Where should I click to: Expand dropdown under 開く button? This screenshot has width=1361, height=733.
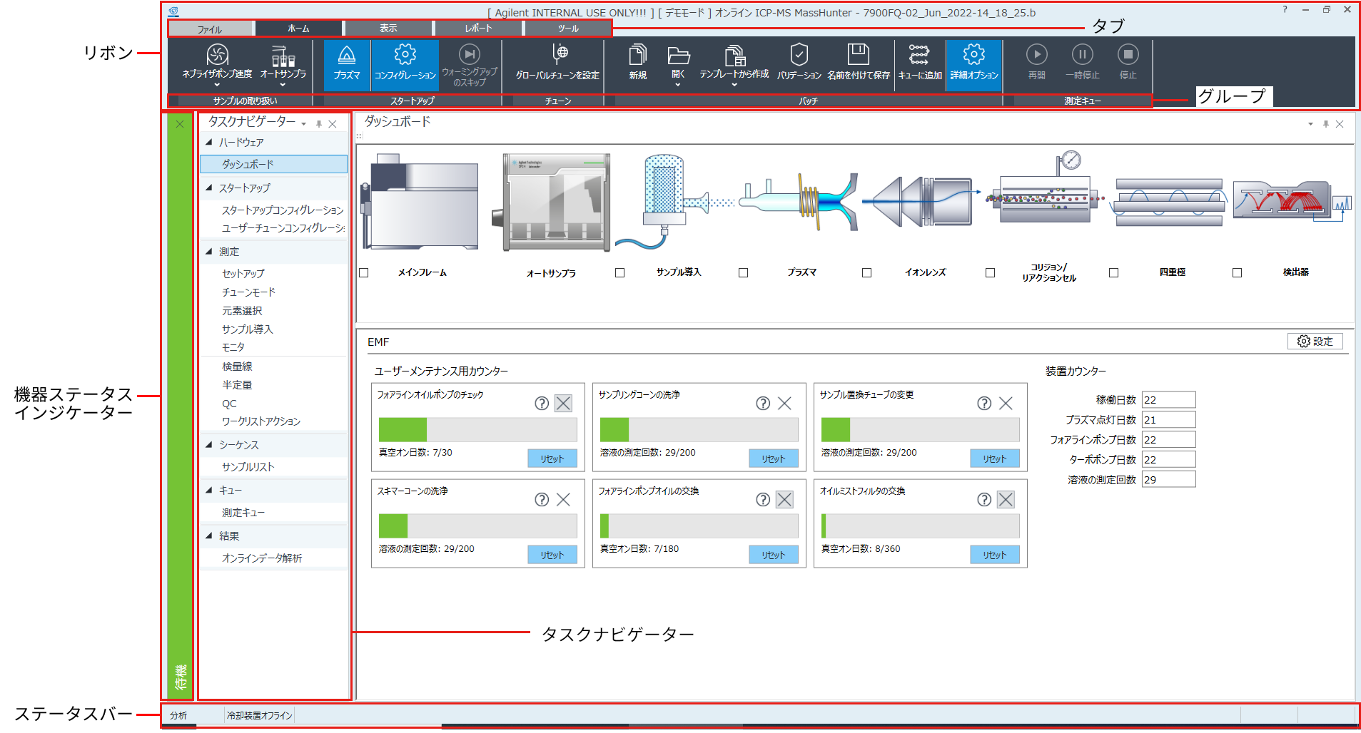pos(678,85)
